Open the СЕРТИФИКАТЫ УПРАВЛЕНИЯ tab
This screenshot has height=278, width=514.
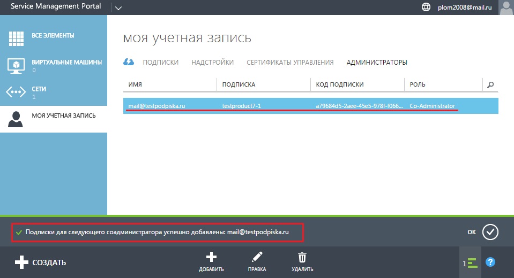(290, 63)
